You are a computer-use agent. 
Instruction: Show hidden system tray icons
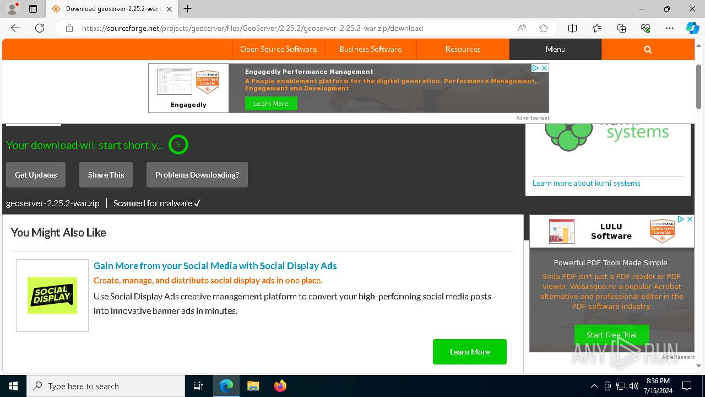click(594, 386)
